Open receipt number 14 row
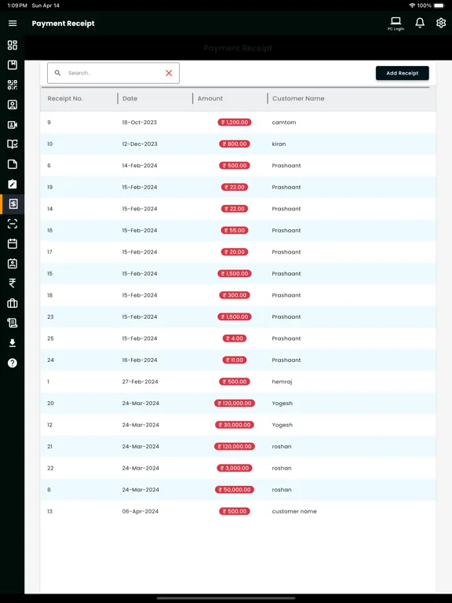The width and height of the screenshot is (452, 603). click(x=238, y=209)
